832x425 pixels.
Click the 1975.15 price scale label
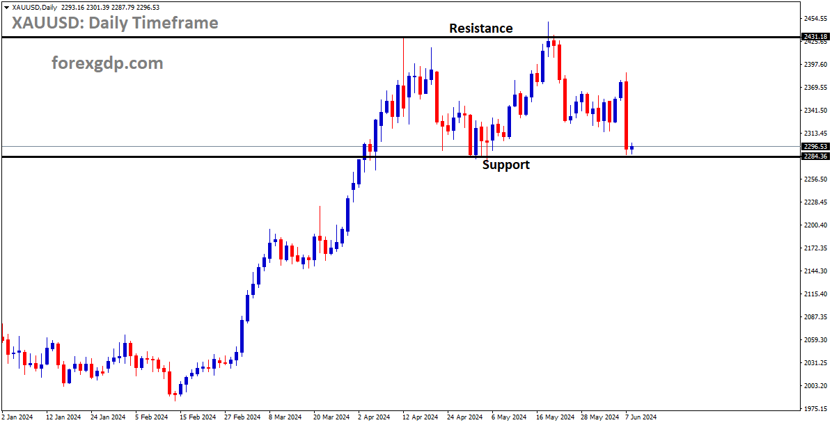[815, 408]
